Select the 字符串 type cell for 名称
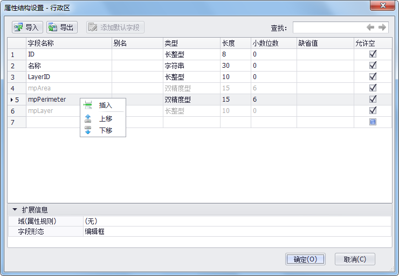Screen dimensions: 399x276 click(x=191, y=66)
